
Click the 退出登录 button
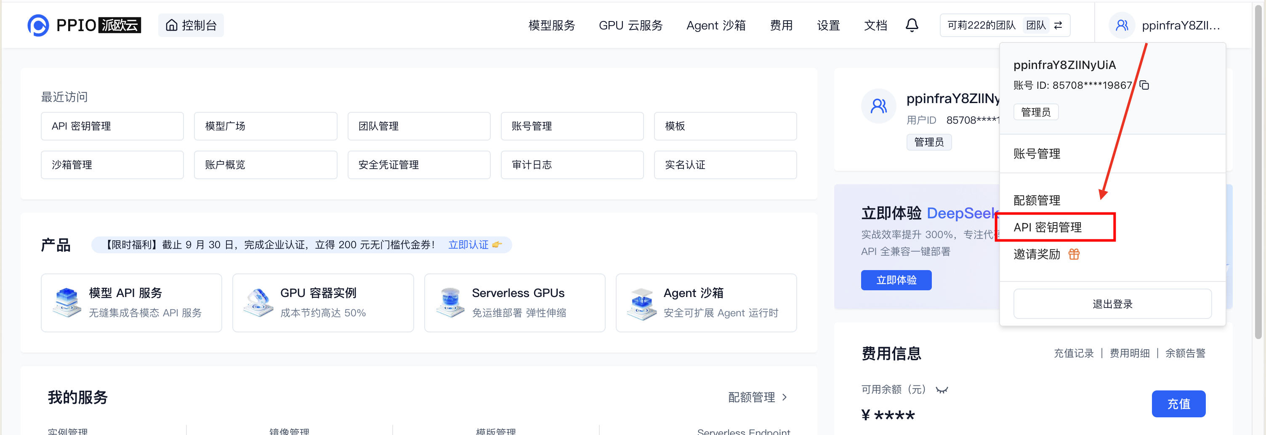pyautogui.click(x=1112, y=304)
